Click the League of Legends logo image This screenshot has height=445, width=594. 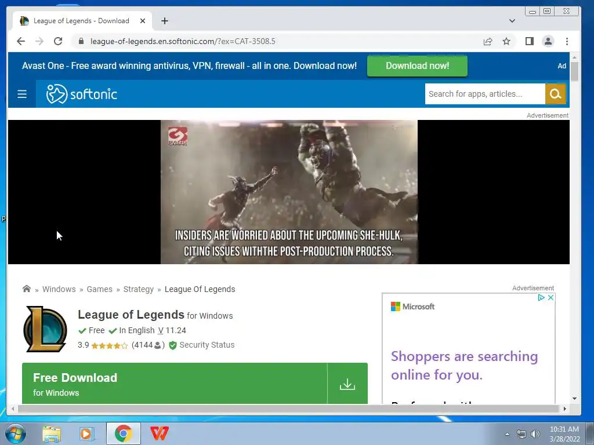tap(45, 329)
